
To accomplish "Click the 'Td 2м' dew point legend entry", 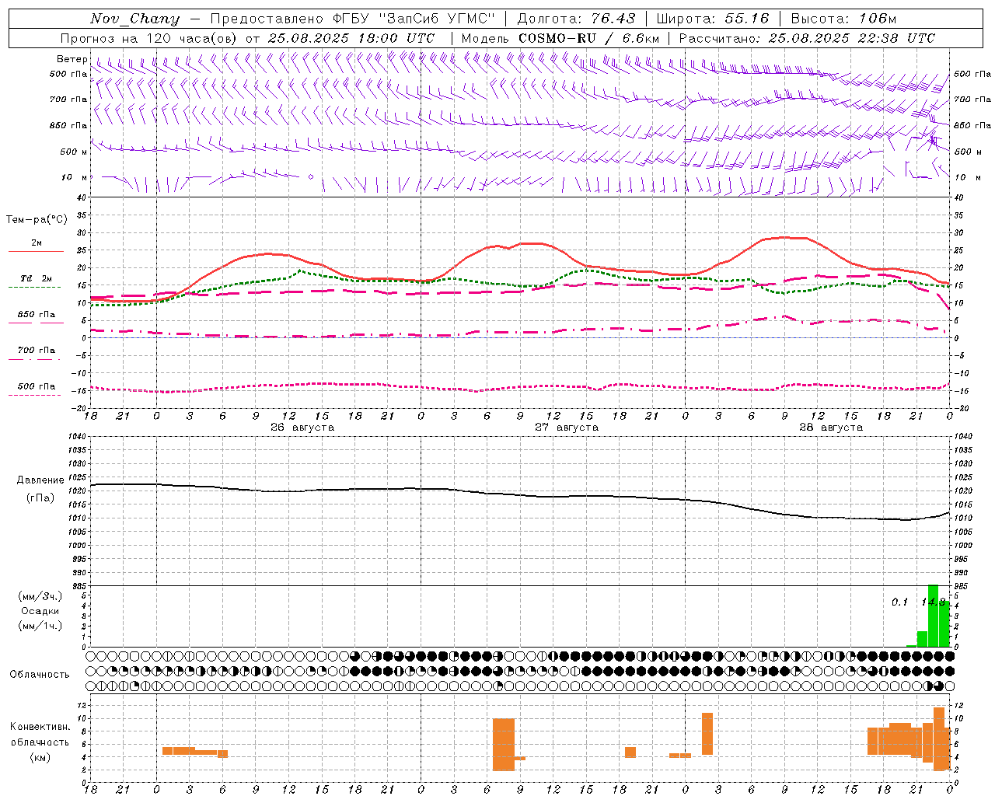I will click(x=37, y=278).
